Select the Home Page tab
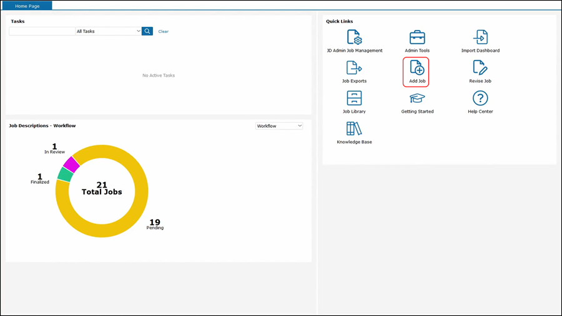This screenshot has height=316, width=562. 28,6
